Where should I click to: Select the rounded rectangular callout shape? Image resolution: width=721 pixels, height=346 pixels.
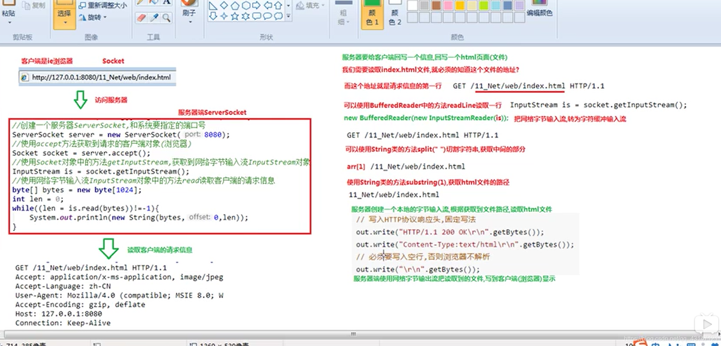(x=256, y=16)
